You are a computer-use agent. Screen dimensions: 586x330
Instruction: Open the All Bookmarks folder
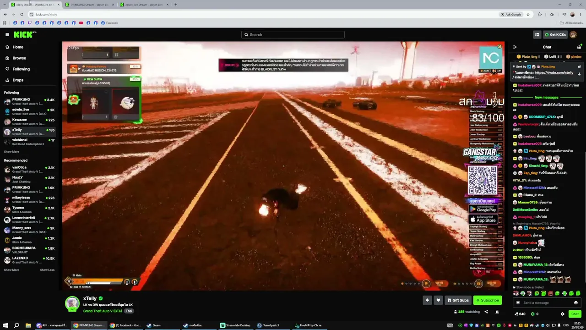click(571, 23)
